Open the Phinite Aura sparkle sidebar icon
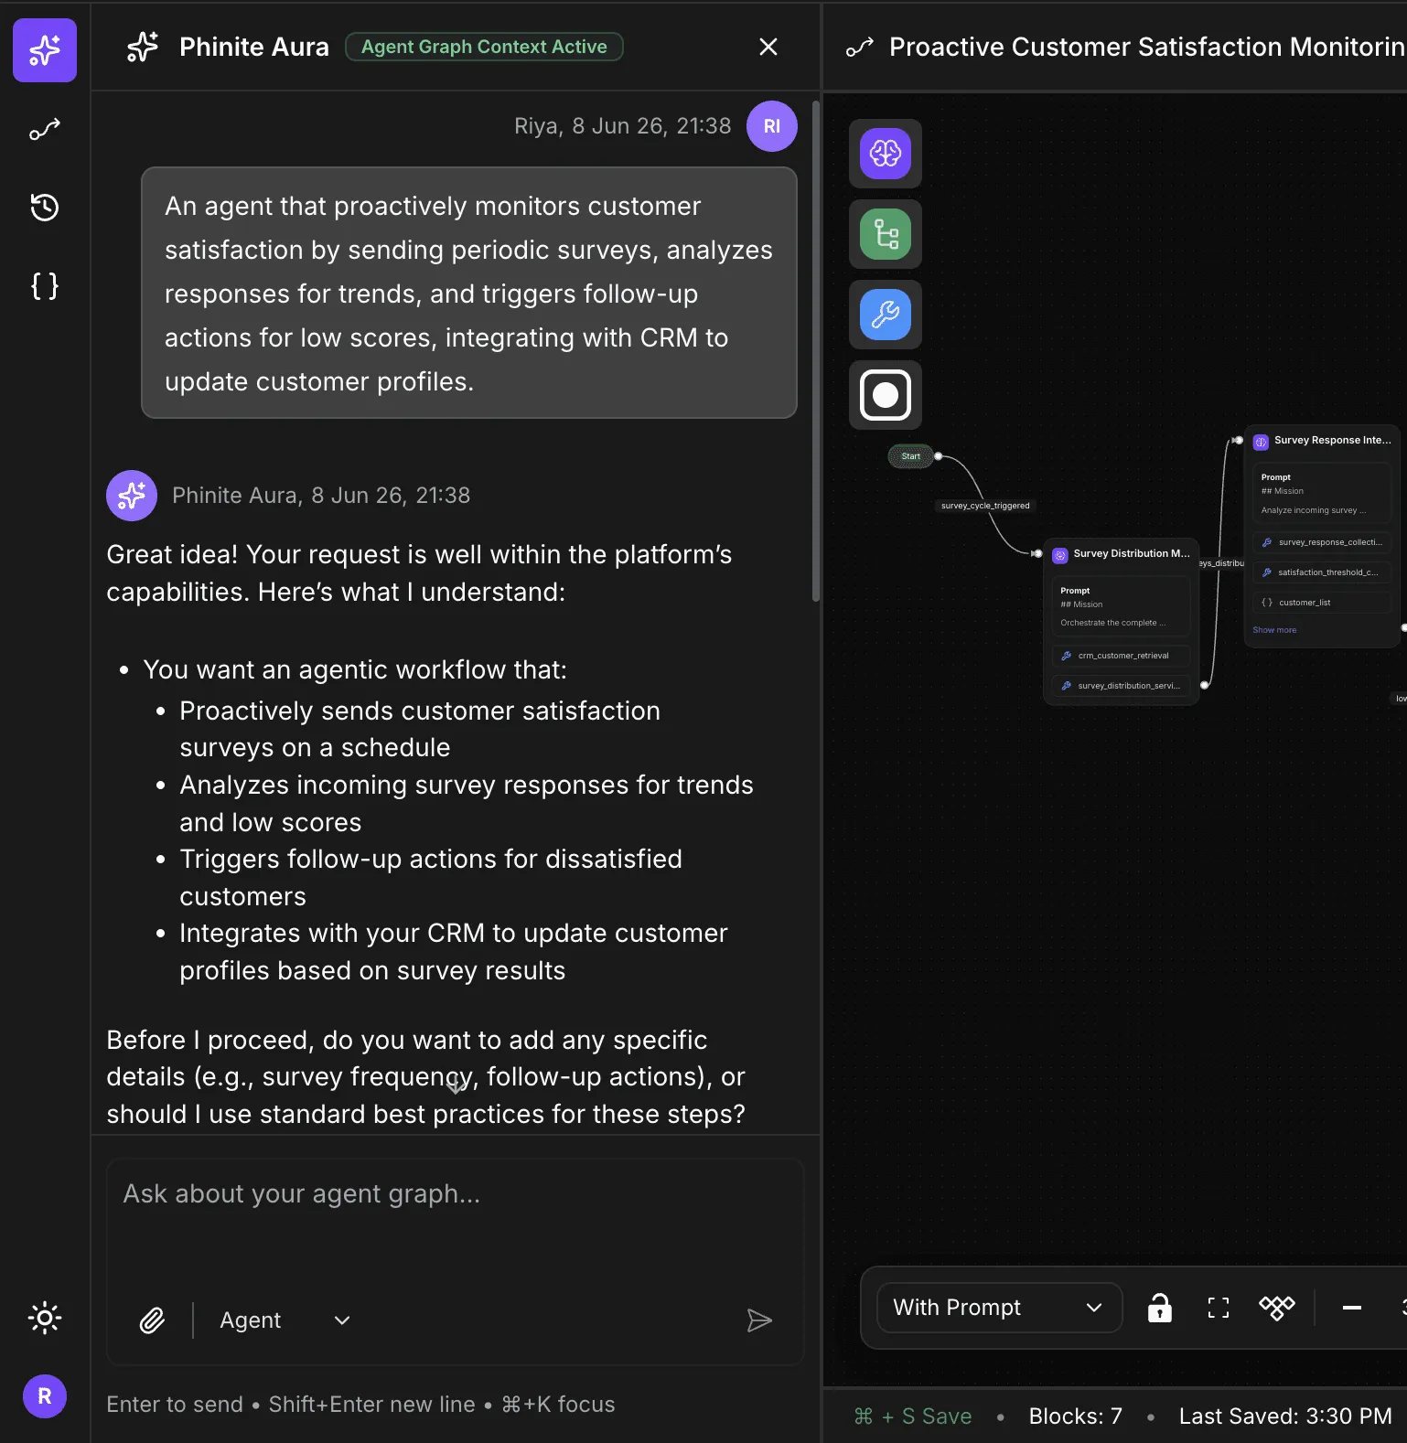Screen dimensions: 1407x1443 (x=45, y=50)
